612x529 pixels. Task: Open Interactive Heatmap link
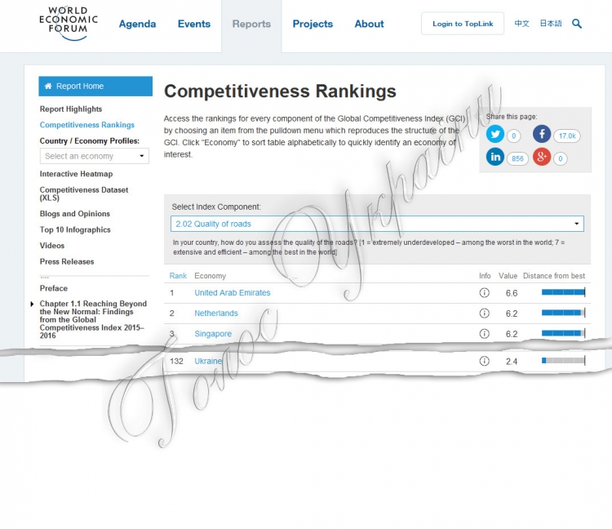[x=76, y=174]
